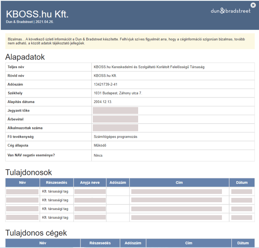Sort owners by Anyja neve column

tap(90, 182)
